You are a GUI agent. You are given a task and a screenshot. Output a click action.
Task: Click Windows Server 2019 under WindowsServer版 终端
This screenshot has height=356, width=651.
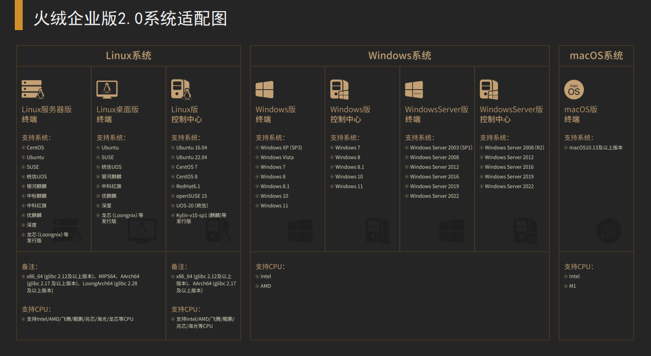(434, 186)
